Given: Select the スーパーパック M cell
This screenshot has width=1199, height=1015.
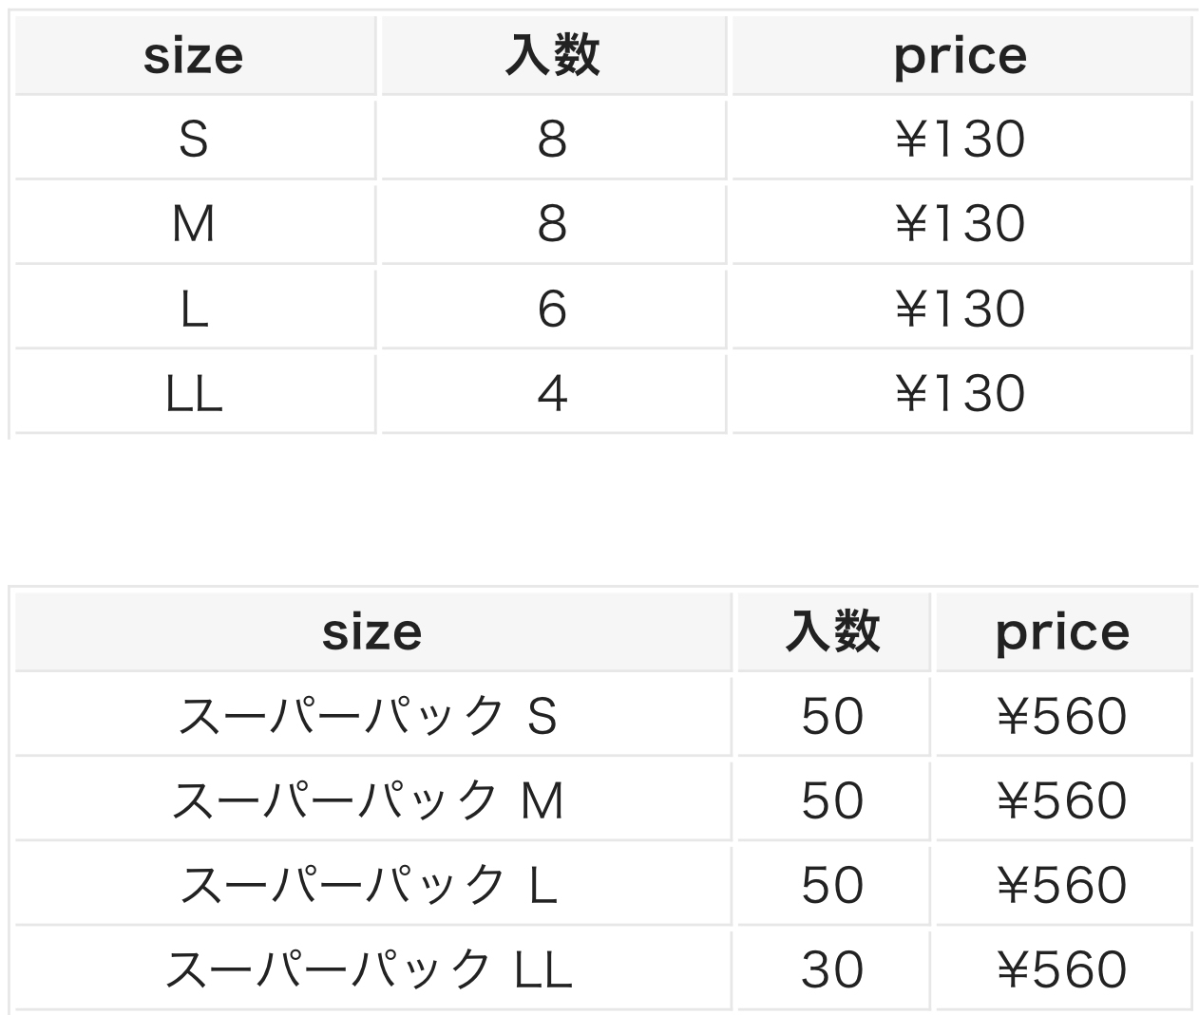Looking at the screenshot, I should [369, 800].
